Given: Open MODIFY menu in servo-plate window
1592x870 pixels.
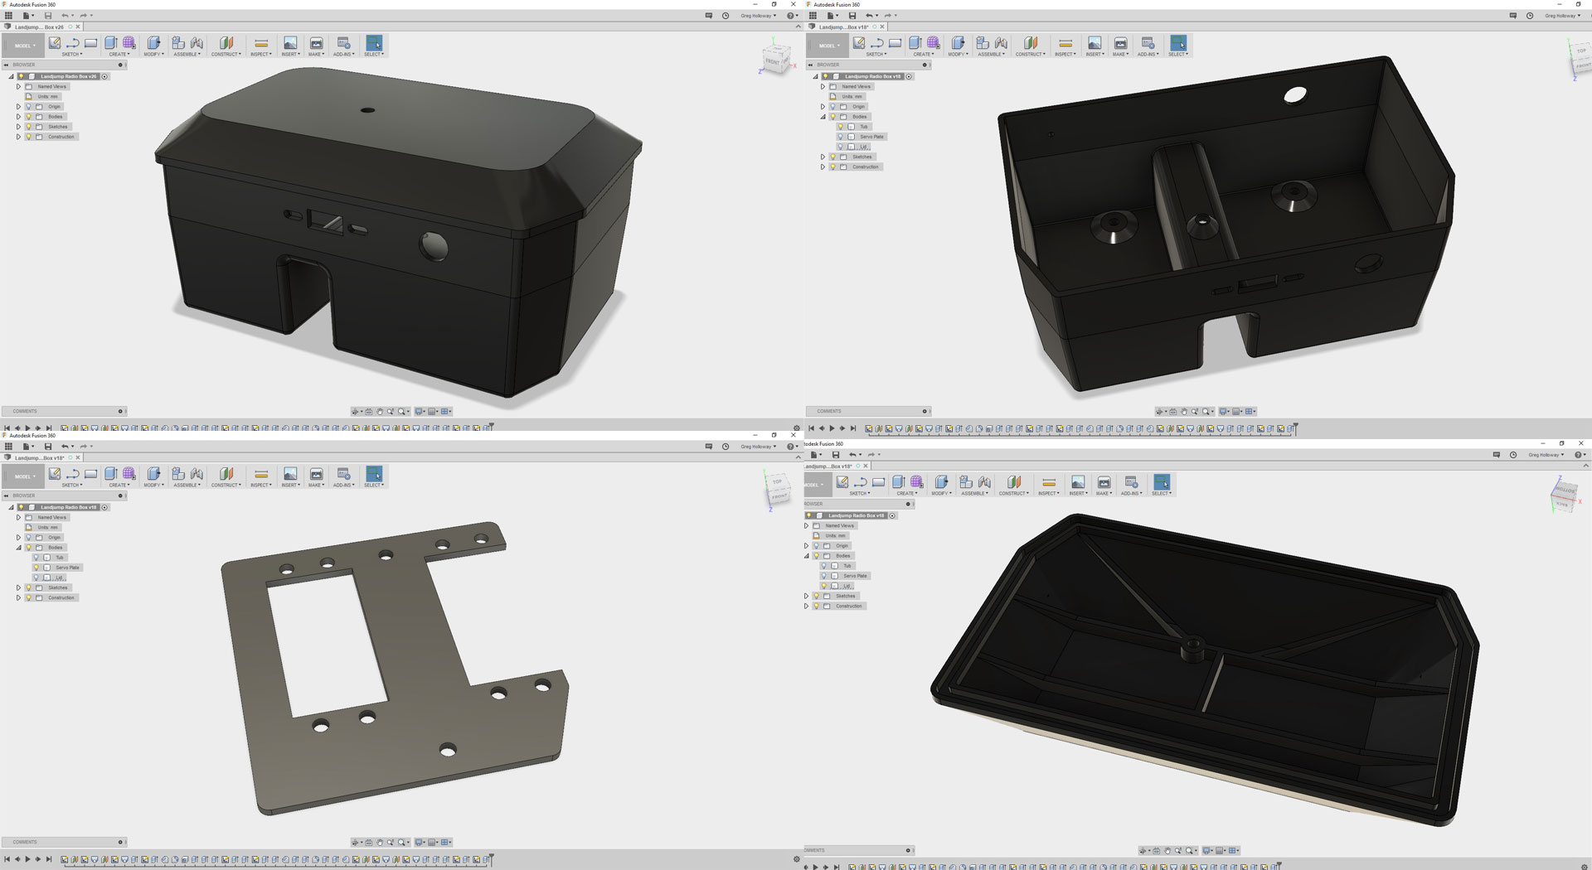Looking at the screenshot, I should point(153,486).
